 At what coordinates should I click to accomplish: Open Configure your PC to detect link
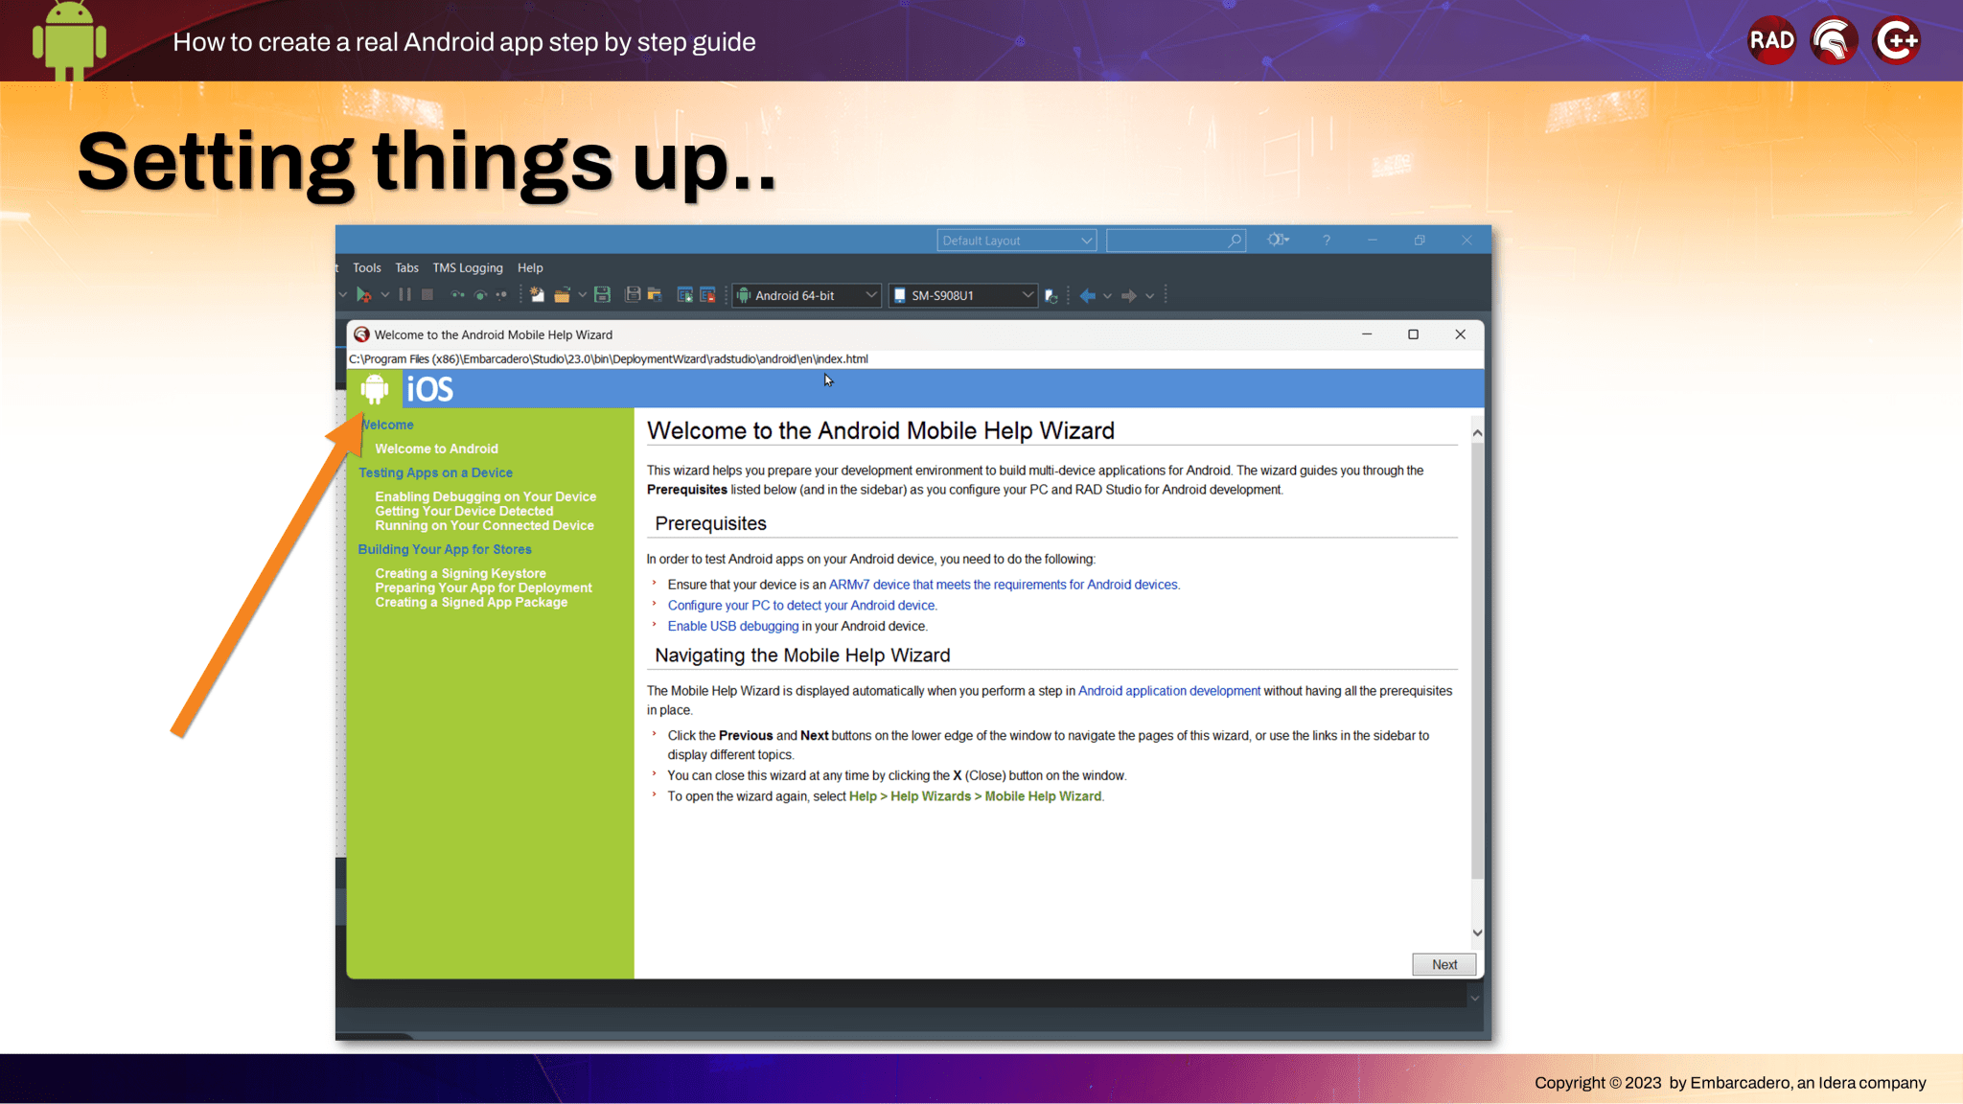click(801, 606)
